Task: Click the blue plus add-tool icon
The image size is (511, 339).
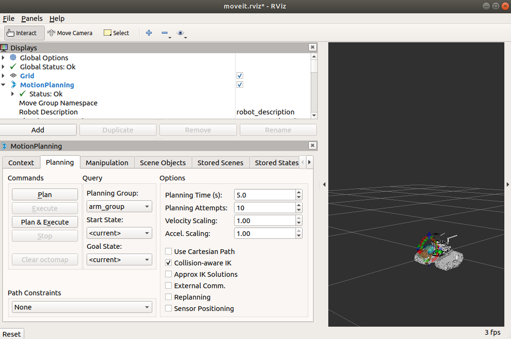Action: (x=149, y=33)
